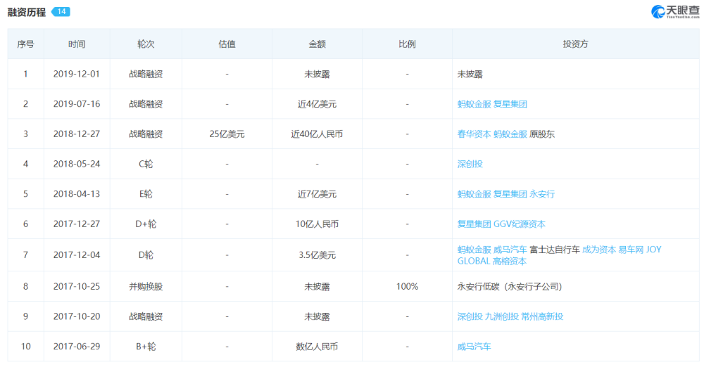Click the 100% ratio cell
This screenshot has width=704, height=367.
pos(407,287)
